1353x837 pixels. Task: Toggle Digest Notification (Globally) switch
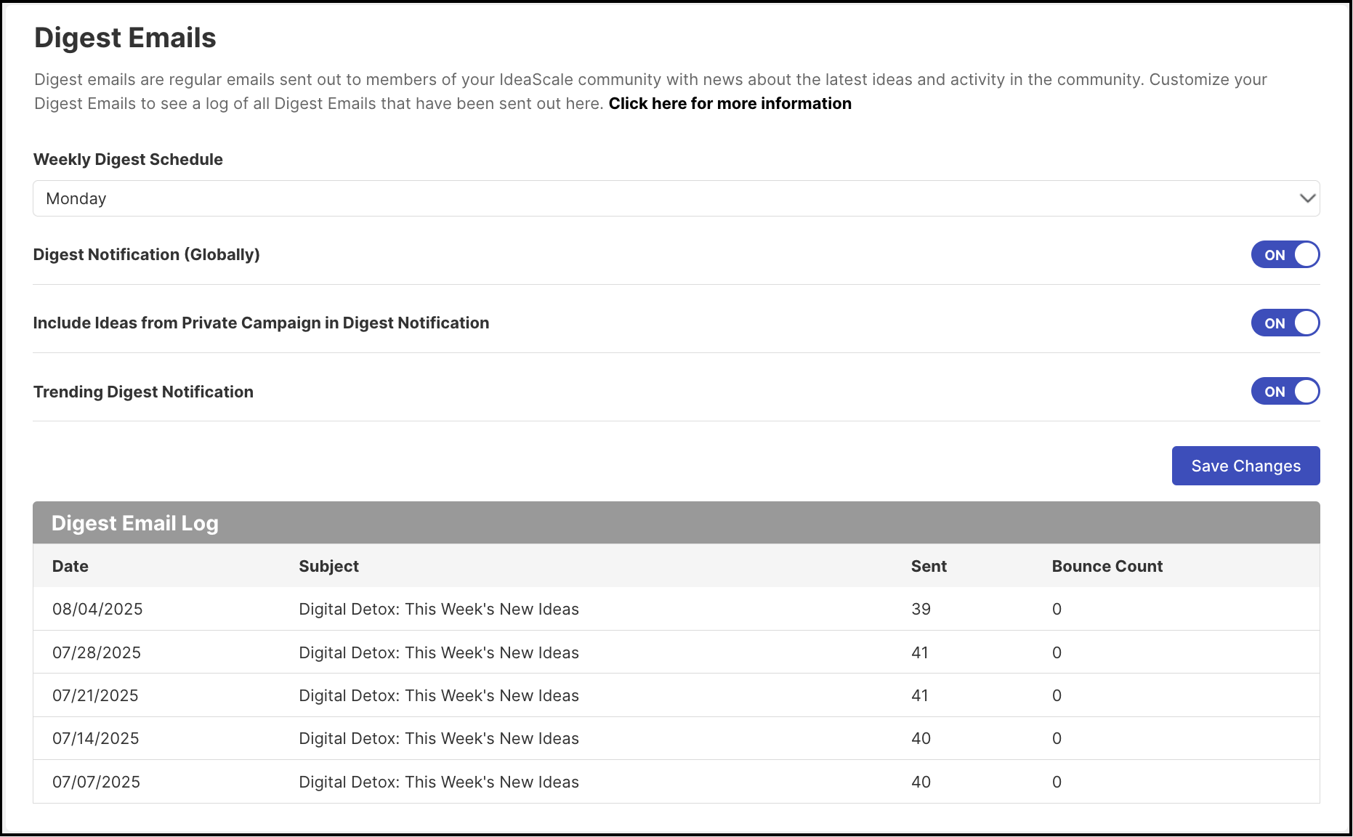(1285, 255)
